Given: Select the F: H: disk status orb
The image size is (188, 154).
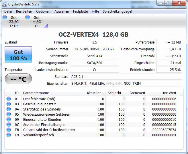Looking at the screenshot, I should [x=5, y=17].
